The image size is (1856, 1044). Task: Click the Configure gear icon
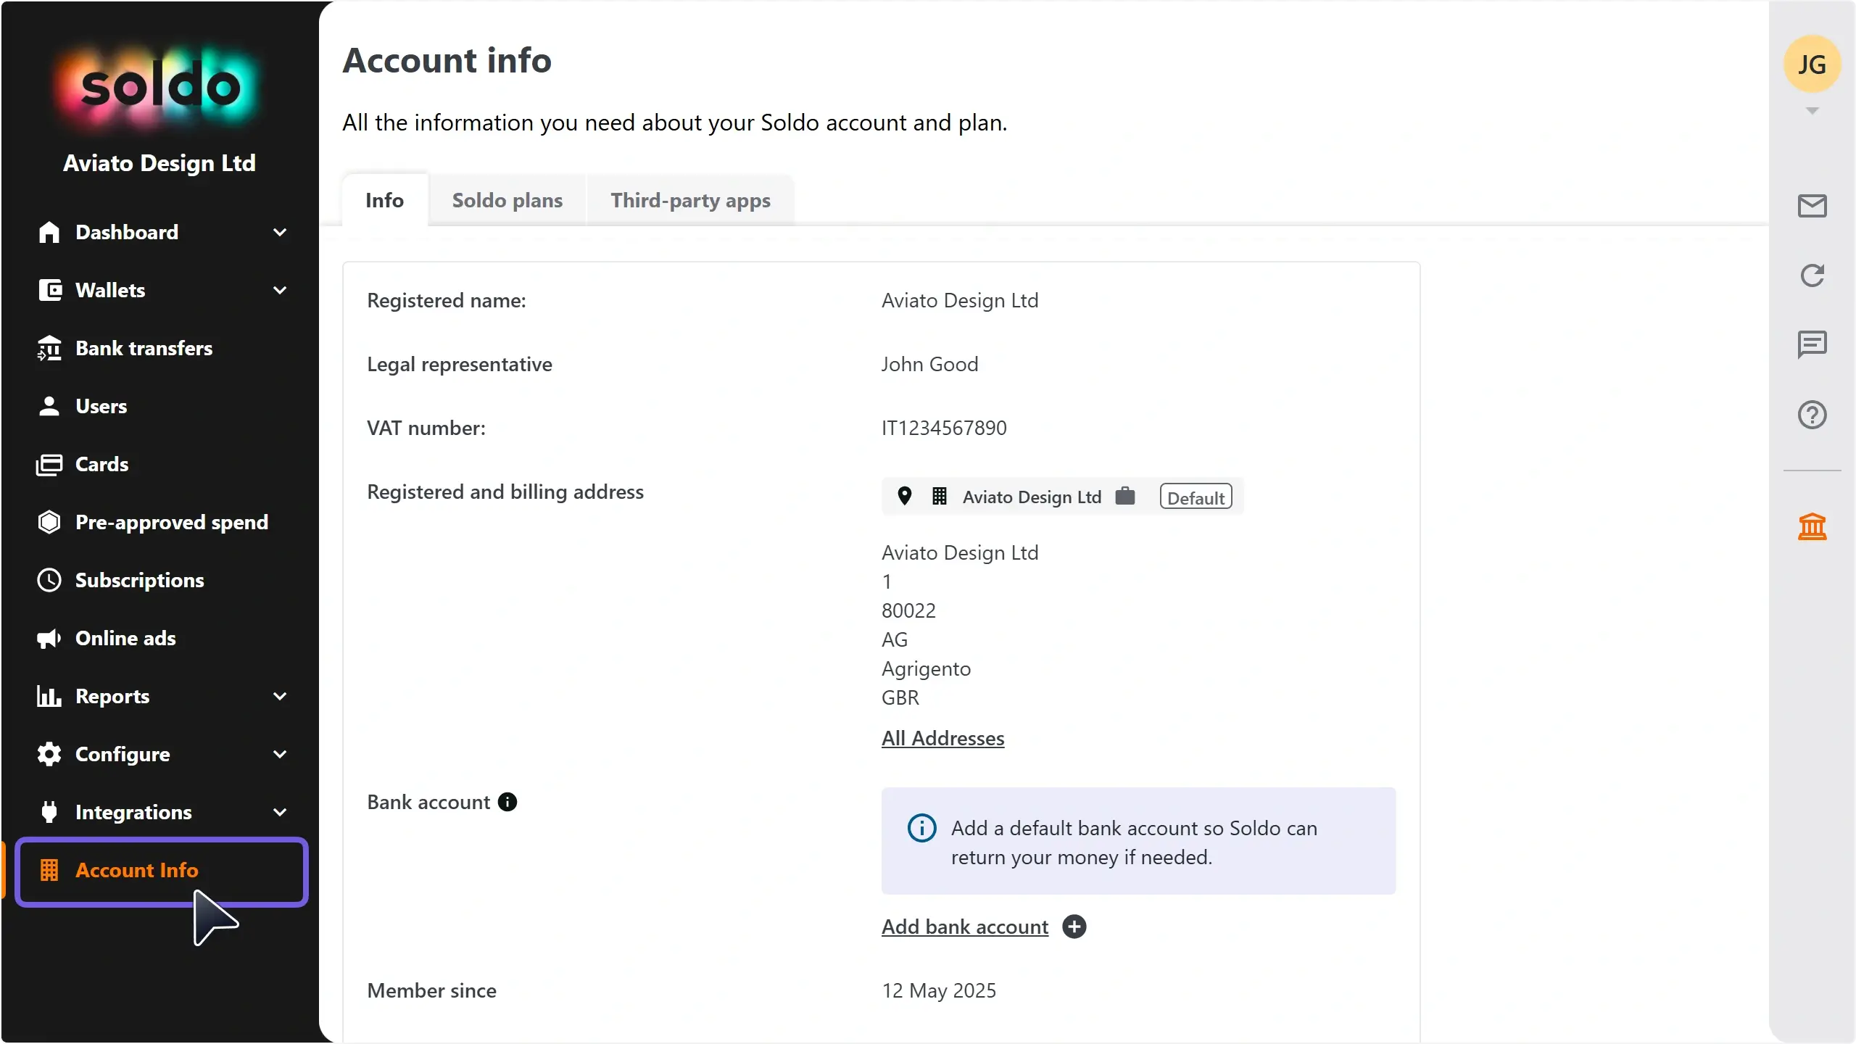(x=49, y=754)
